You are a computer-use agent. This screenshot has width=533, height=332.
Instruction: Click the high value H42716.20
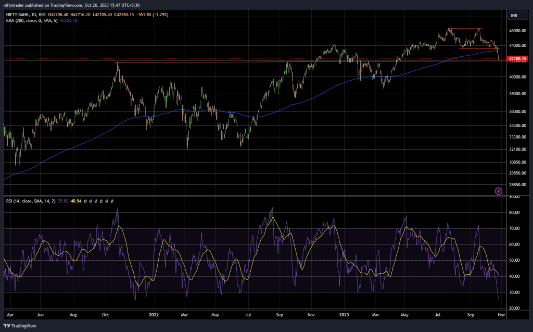click(80, 15)
